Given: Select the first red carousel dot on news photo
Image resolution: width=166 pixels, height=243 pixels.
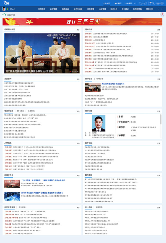Looking at the screenshot, I should [x=70, y=71].
